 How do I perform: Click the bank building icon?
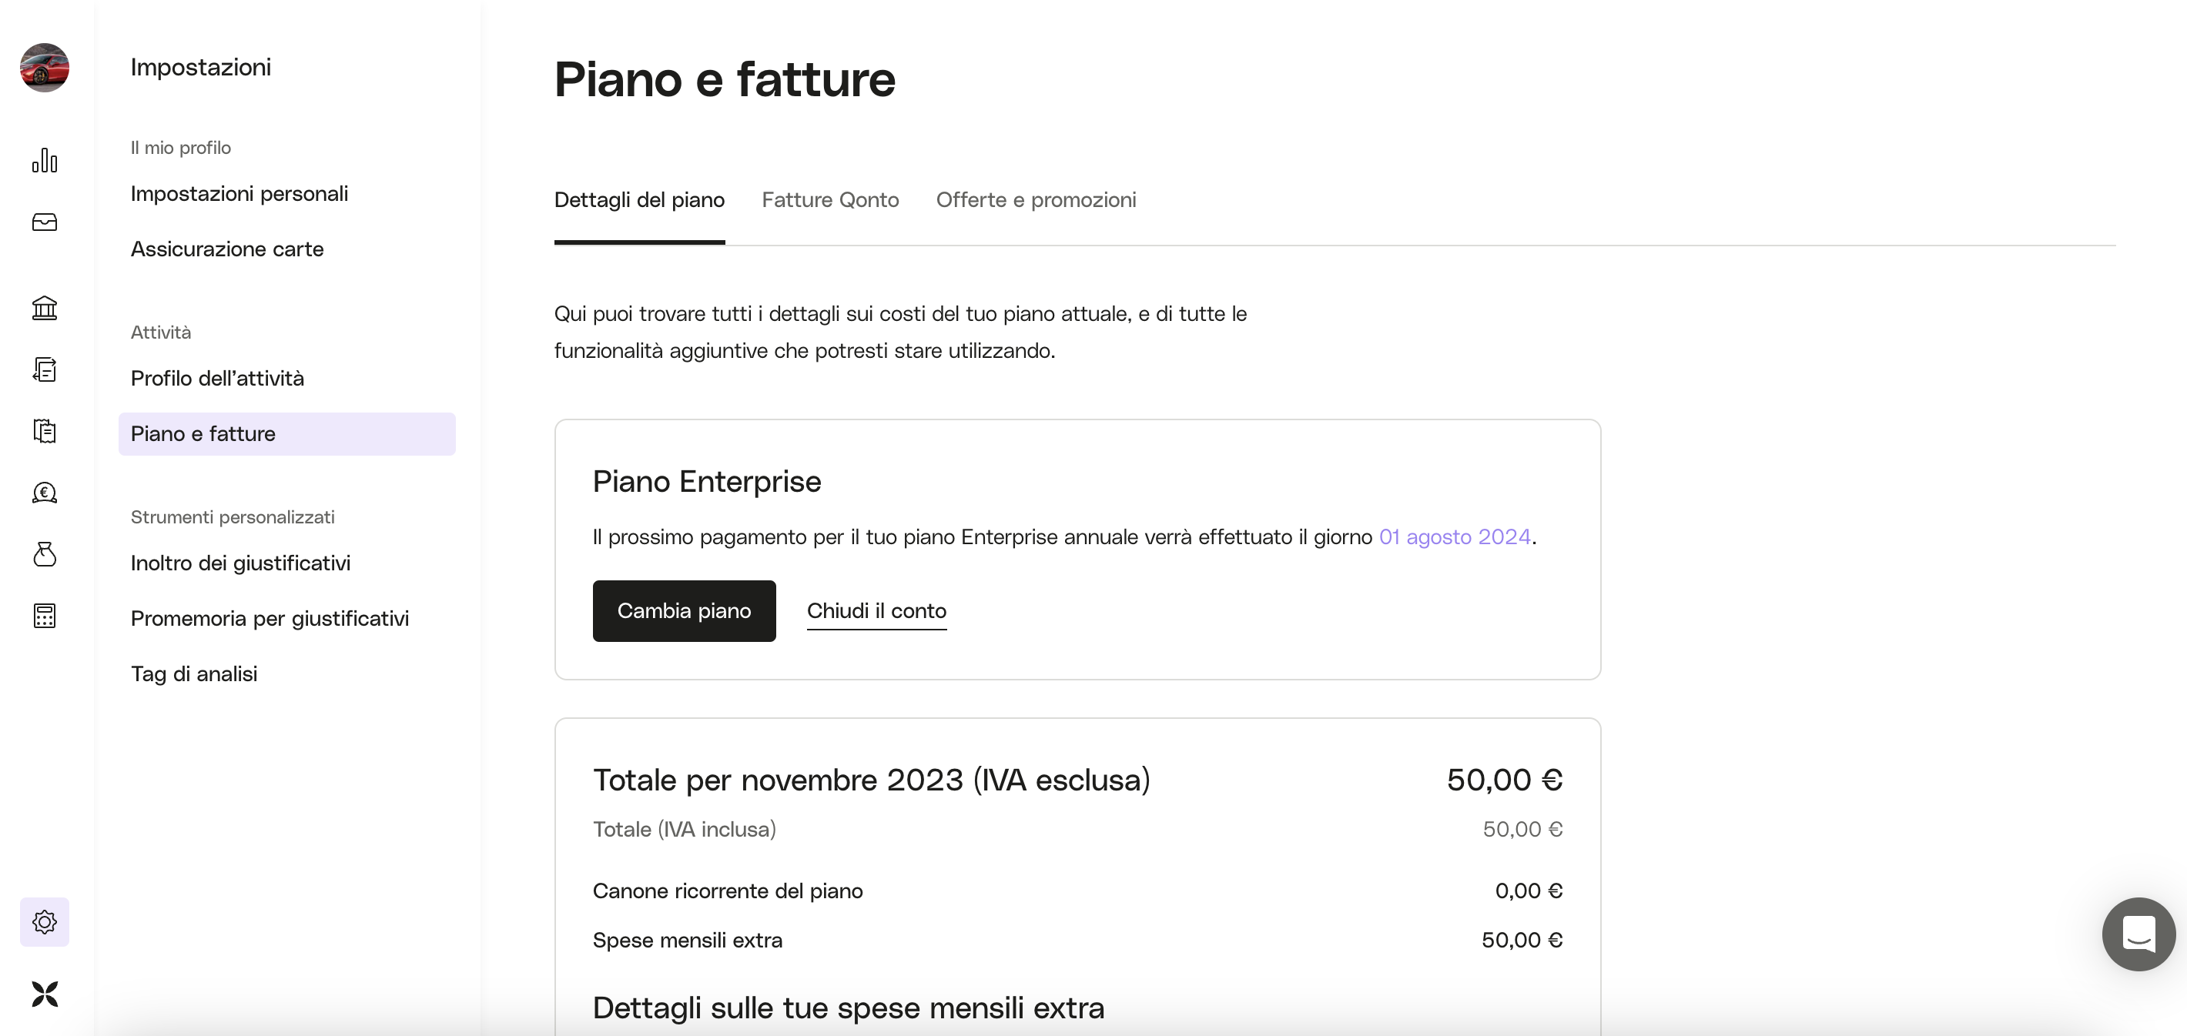coord(44,308)
